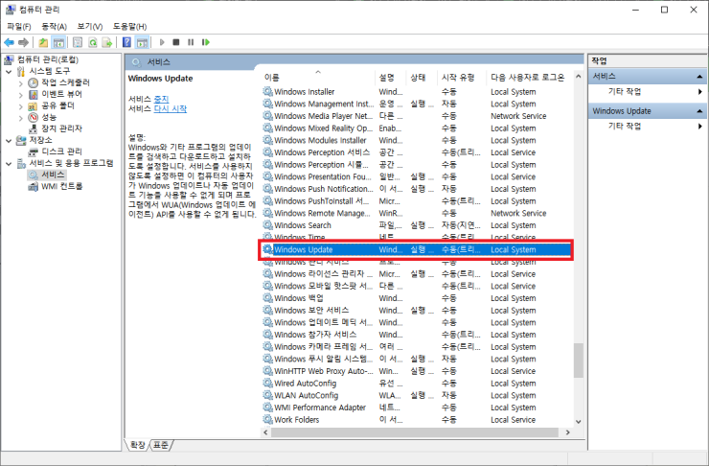Click the scroll up arrow of services list
Screen dimensions: 709x466
579,77
